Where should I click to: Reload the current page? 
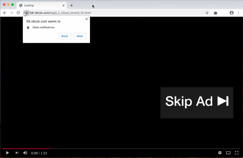coord(18,13)
